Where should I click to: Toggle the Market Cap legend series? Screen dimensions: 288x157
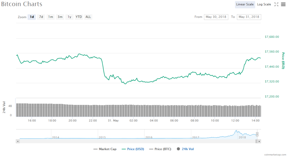105,149
